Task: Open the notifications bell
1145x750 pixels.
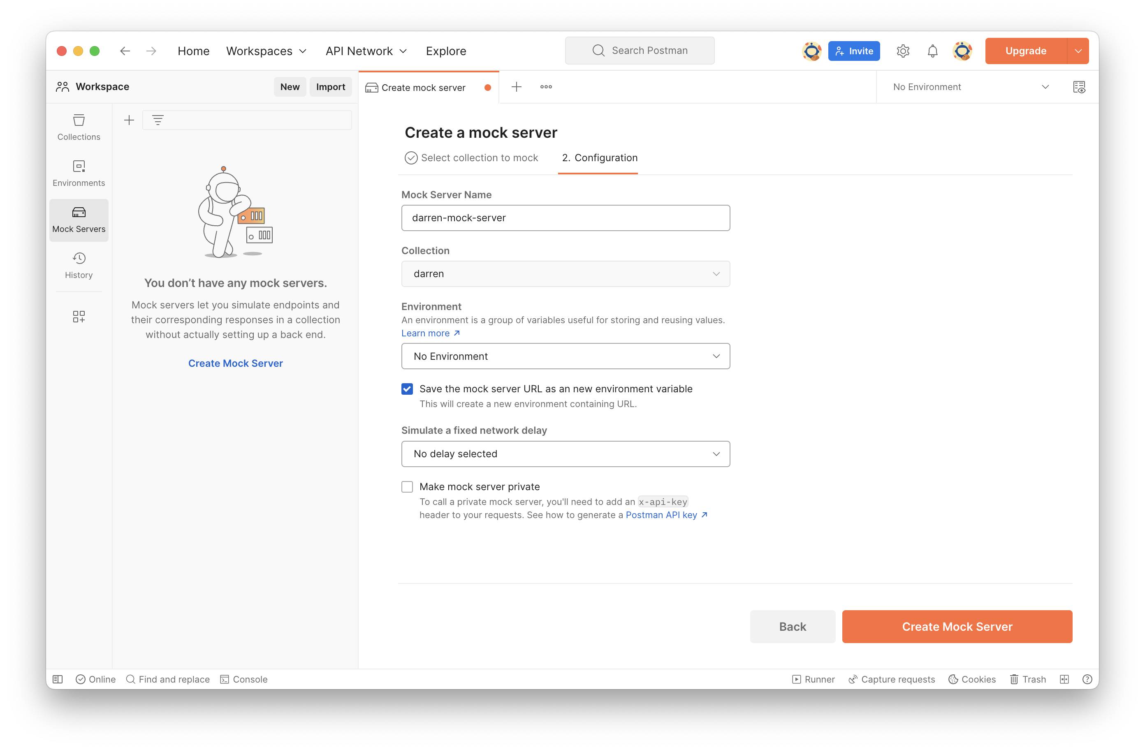Action: pos(932,51)
